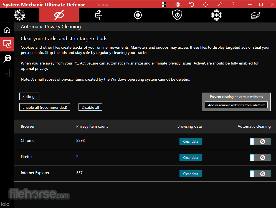276x208 pixels.
Task: Click the undo arrow icon in title bar
Action: [x=191, y=4]
